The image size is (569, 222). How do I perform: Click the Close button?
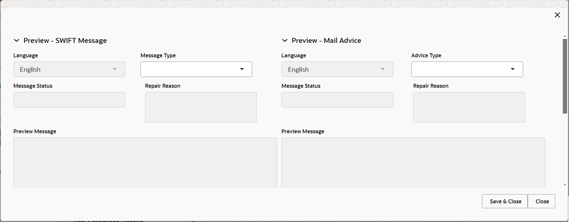[542, 201]
